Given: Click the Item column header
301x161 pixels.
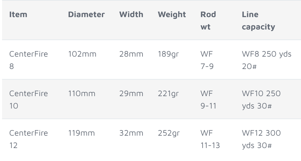Looking at the screenshot, I should pyautogui.click(x=18, y=14).
